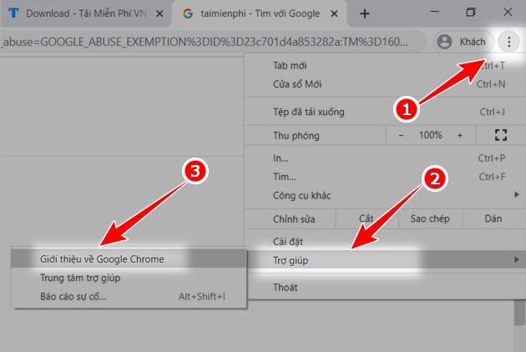Viewport: 526px width, 352px height.
Task: Click the address bar URL field
Action: click(214, 42)
